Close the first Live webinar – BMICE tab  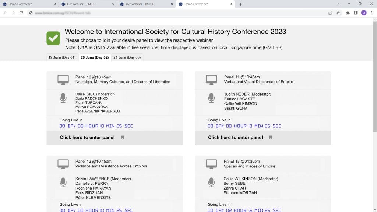click(x=113, y=4)
